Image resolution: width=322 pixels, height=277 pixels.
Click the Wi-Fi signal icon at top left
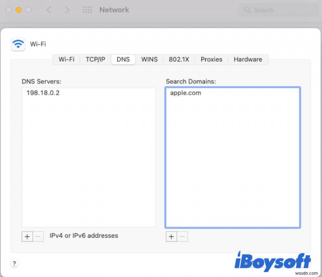pyautogui.click(x=18, y=44)
